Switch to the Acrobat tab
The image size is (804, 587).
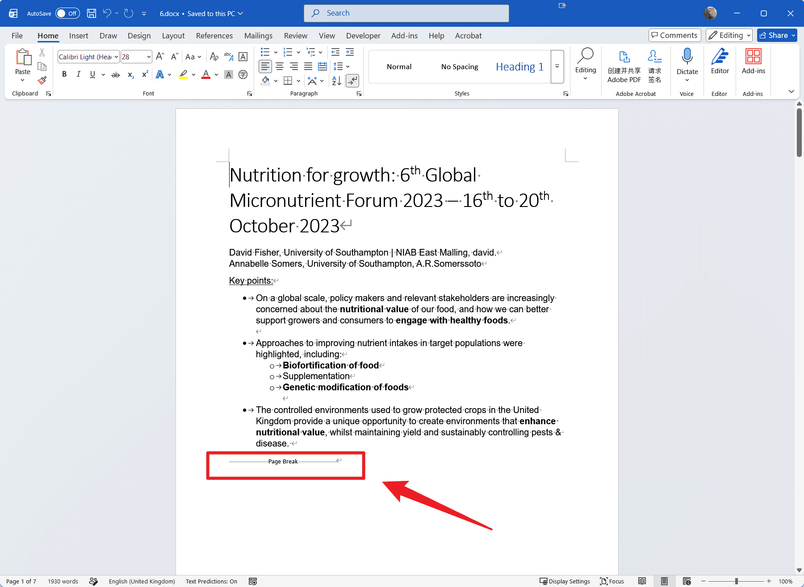469,36
